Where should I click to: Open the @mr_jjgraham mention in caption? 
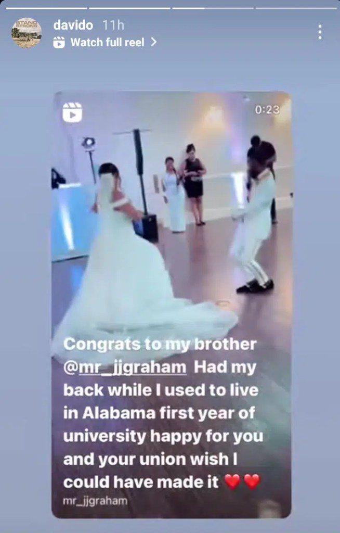pos(125,367)
